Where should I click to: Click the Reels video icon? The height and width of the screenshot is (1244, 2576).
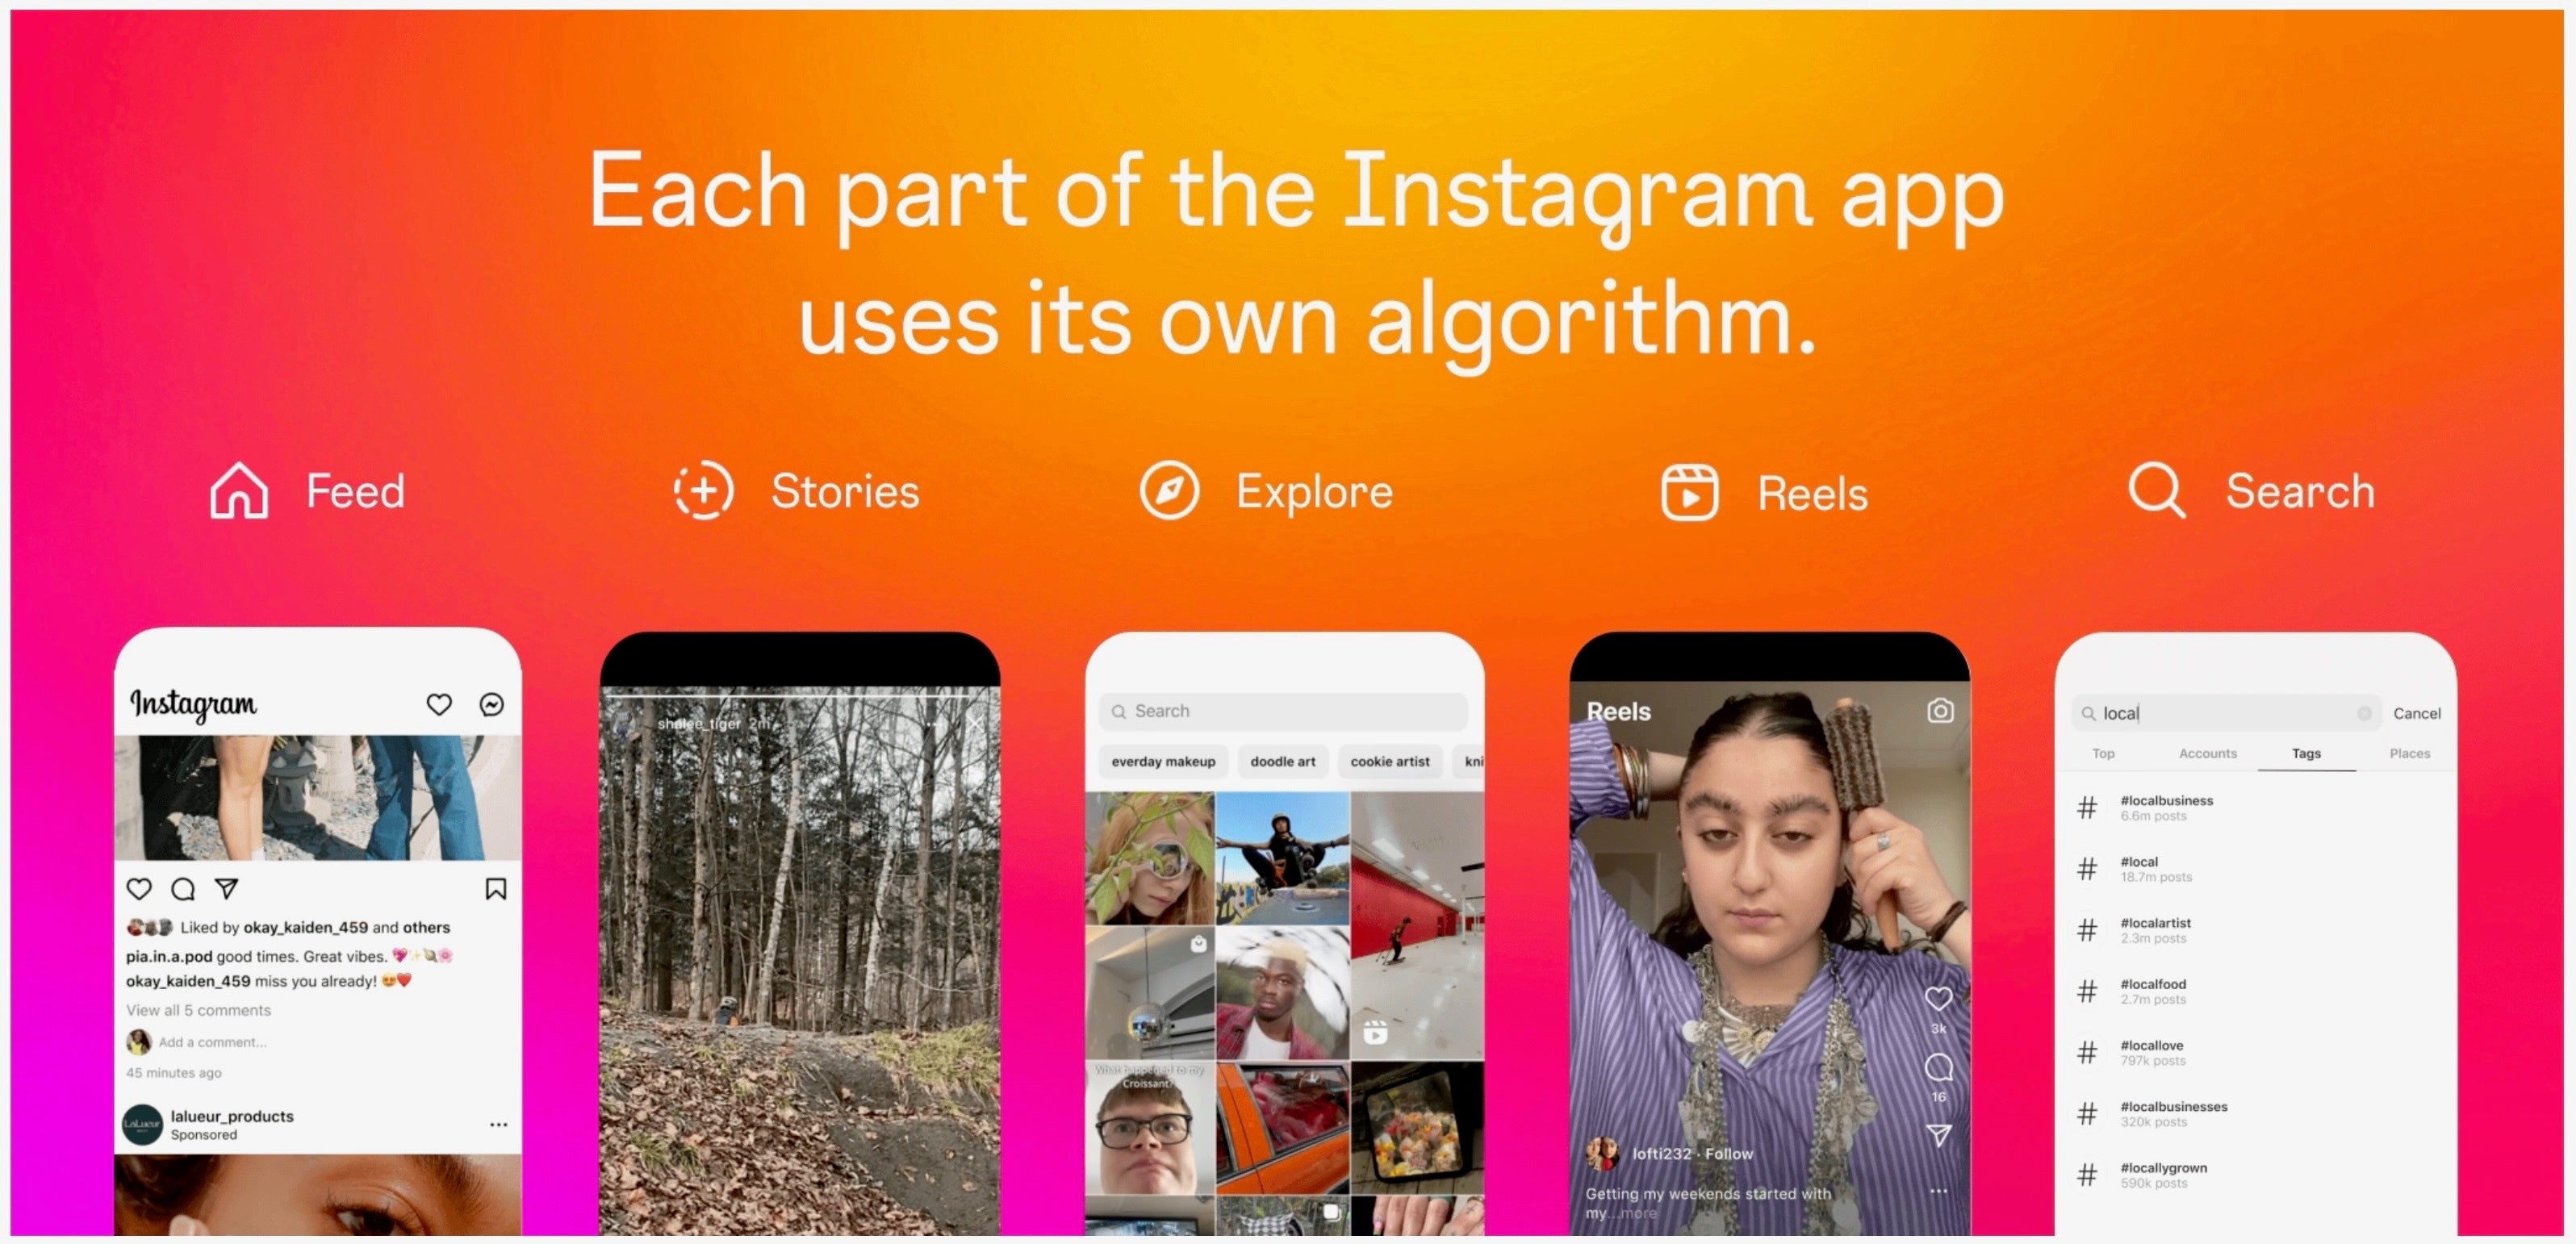click(1691, 490)
